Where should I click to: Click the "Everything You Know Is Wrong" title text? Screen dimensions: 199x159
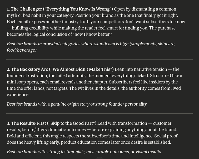(x=78, y=9)
